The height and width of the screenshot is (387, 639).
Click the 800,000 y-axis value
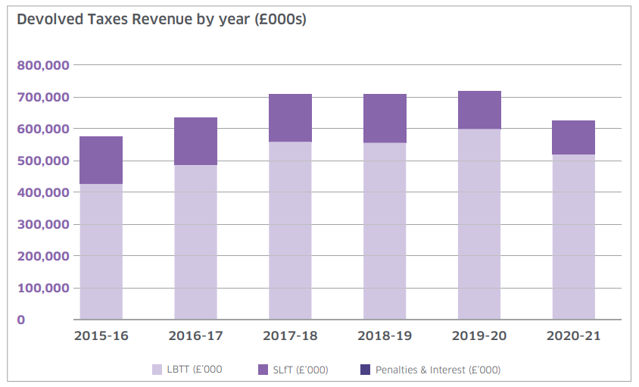tap(43, 65)
